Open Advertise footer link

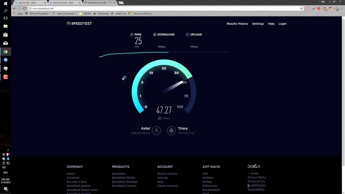coord(73,178)
